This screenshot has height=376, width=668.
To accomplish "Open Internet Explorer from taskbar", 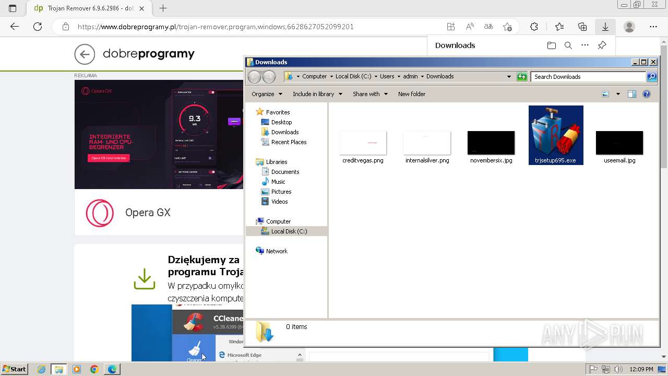I will point(42,369).
